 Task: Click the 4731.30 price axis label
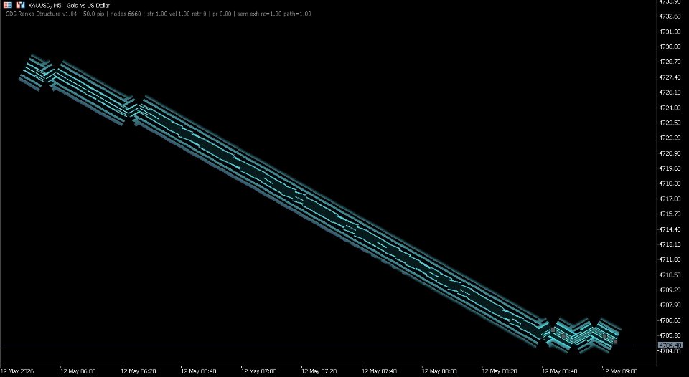pyautogui.click(x=670, y=32)
